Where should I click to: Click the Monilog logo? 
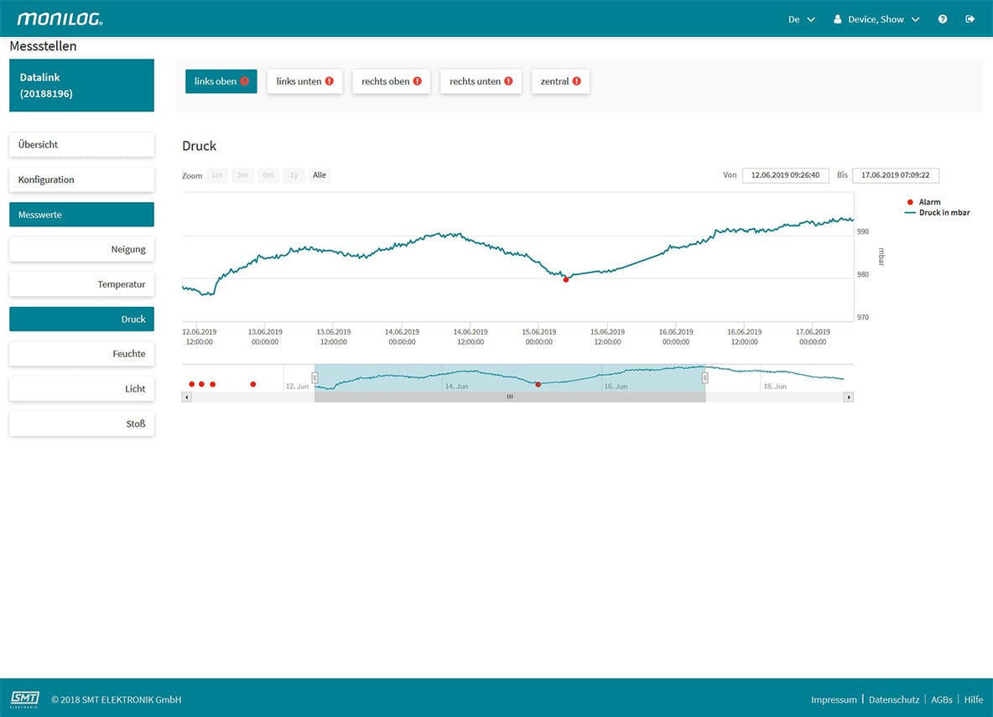tap(60, 18)
